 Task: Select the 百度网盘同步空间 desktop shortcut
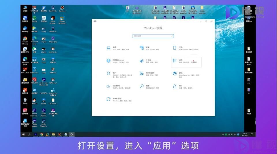[x=25, y=123]
